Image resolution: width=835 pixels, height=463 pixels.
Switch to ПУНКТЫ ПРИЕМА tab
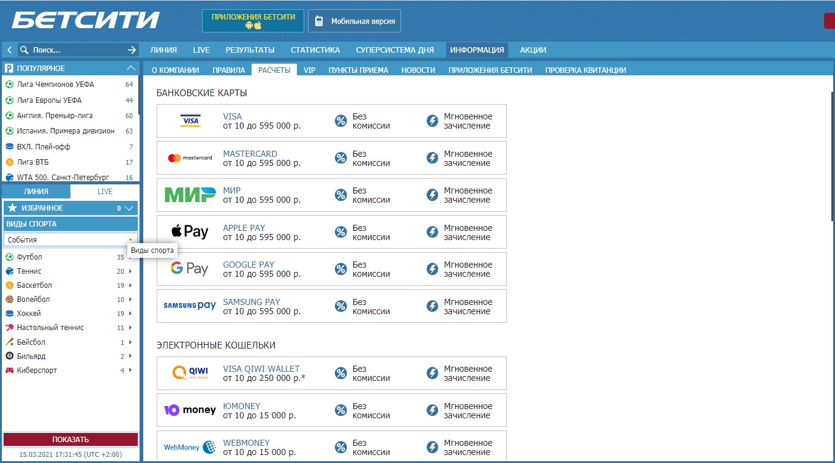click(358, 70)
